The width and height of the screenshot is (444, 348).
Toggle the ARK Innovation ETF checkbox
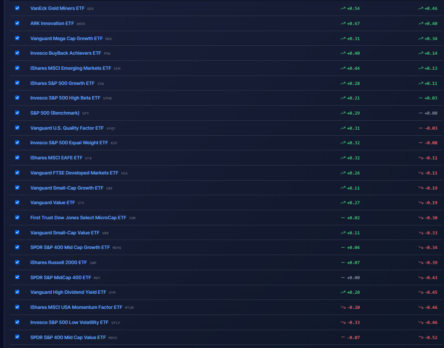17,23
